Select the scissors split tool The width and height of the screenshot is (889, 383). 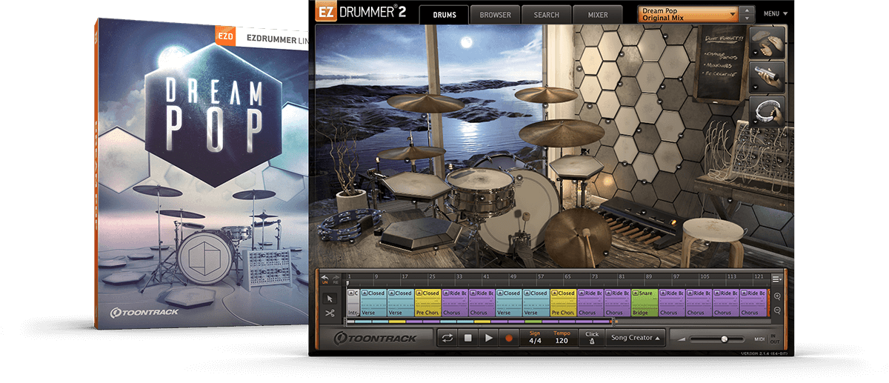point(330,313)
